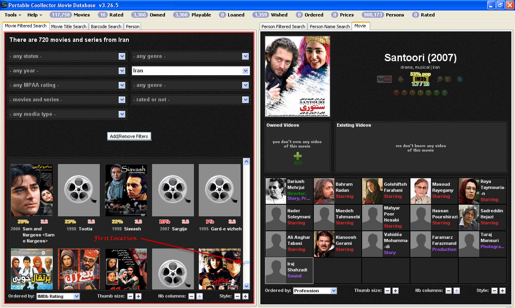The height and width of the screenshot is (308, 515).
Task: Increase thumb size in person panel
Action: click(x=395, y=291)
